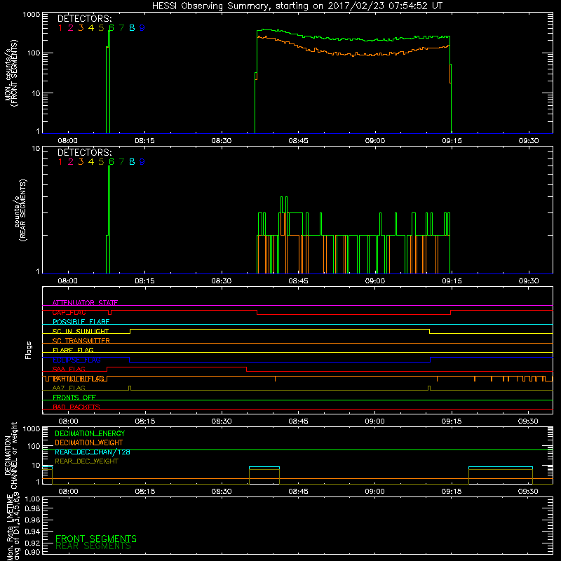Click the SAA_FLAG label
Image resolution: width=561 pixels, height=561 pixels.
[x=69, y=369]
